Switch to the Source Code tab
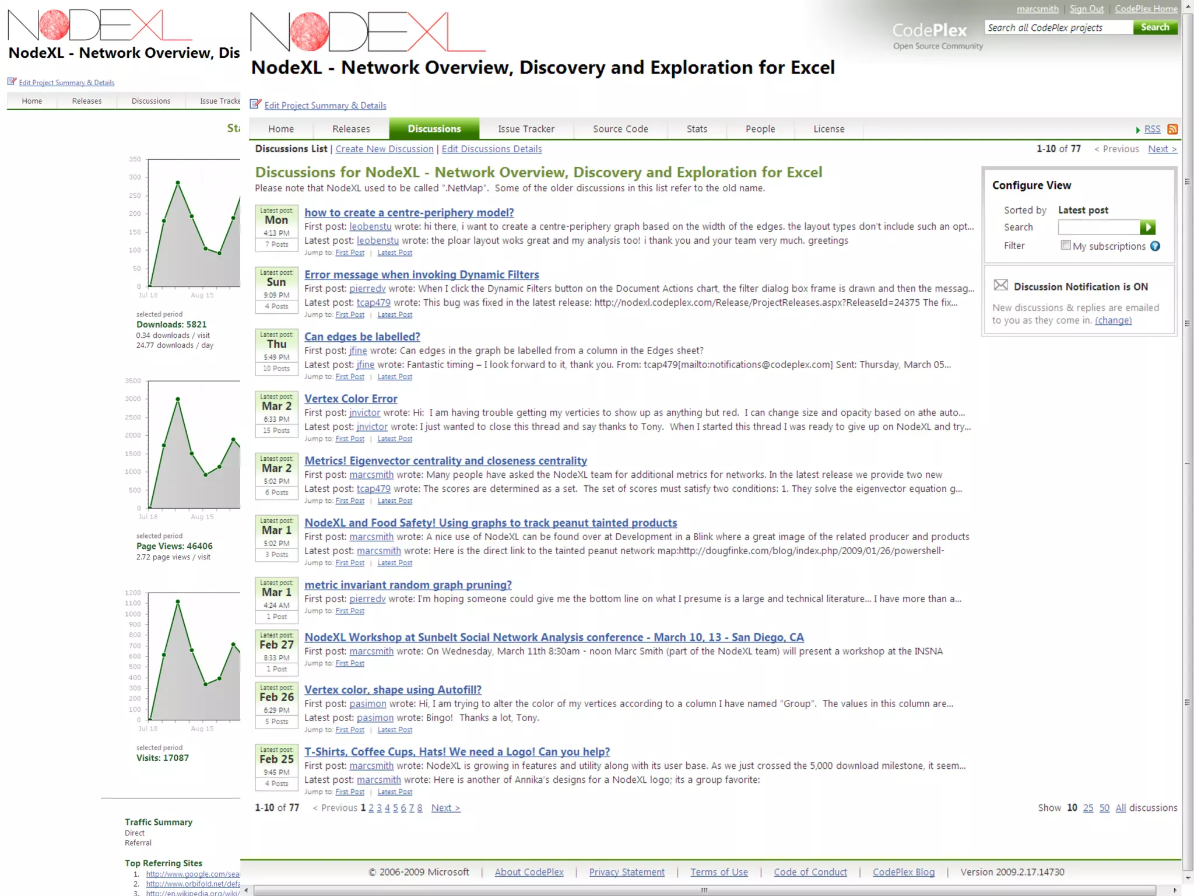The height and width of the screenshot is (896, 1194). pos(620,129)
